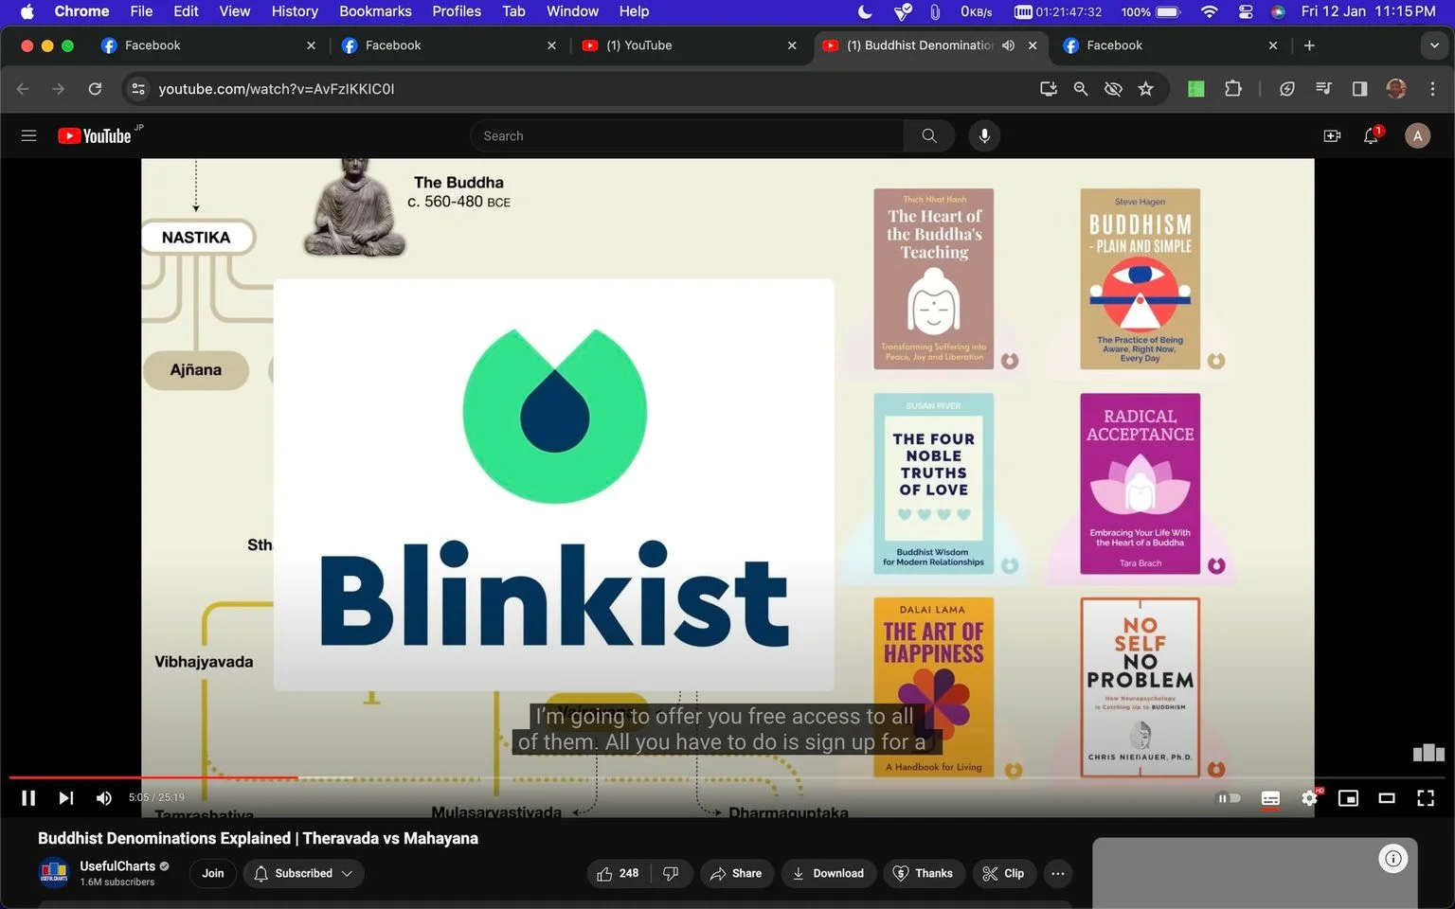Pause the video with the pause button

(x=28, y=798)
